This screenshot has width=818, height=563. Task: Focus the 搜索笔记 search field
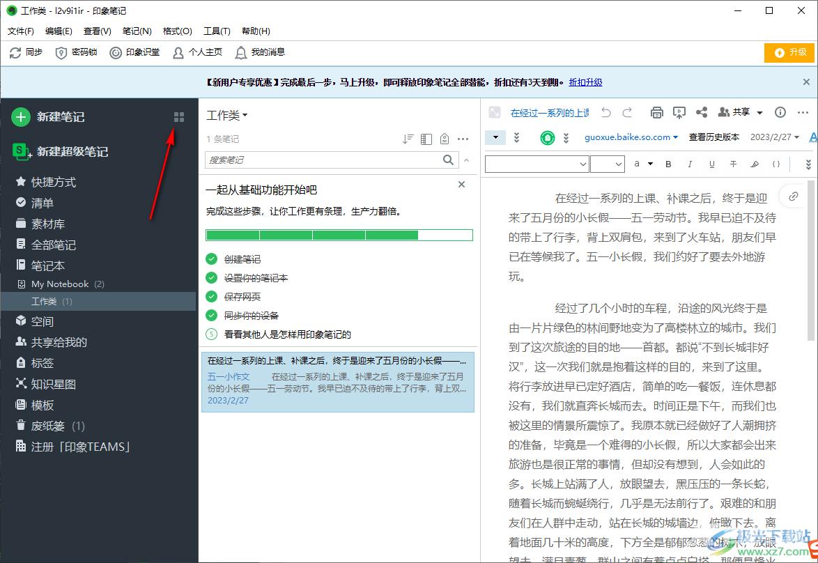[323, 160]
